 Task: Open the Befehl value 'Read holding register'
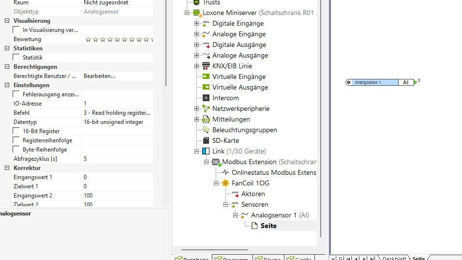point(117,113)
